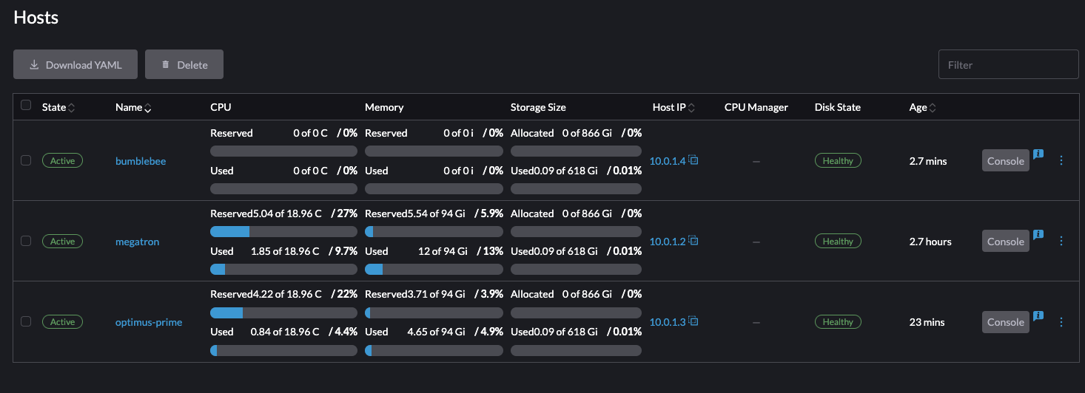Image resolution: width=1085 pixels, height=393 pixels.
Task: Copy the 10.0.1.3 host IP icon
Action: (x=693, y=321)
